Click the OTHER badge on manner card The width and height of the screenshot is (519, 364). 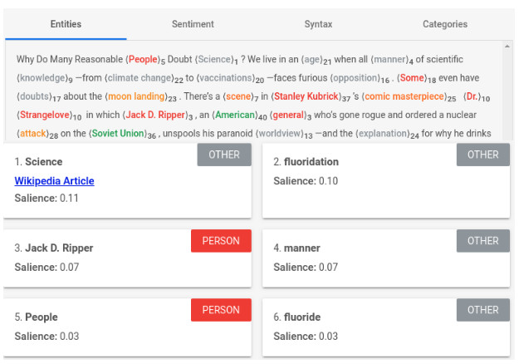click(x=482, y=240)
